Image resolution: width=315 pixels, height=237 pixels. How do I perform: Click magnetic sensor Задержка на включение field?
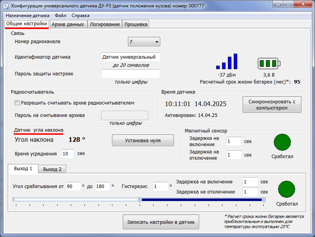click(234, 141)
